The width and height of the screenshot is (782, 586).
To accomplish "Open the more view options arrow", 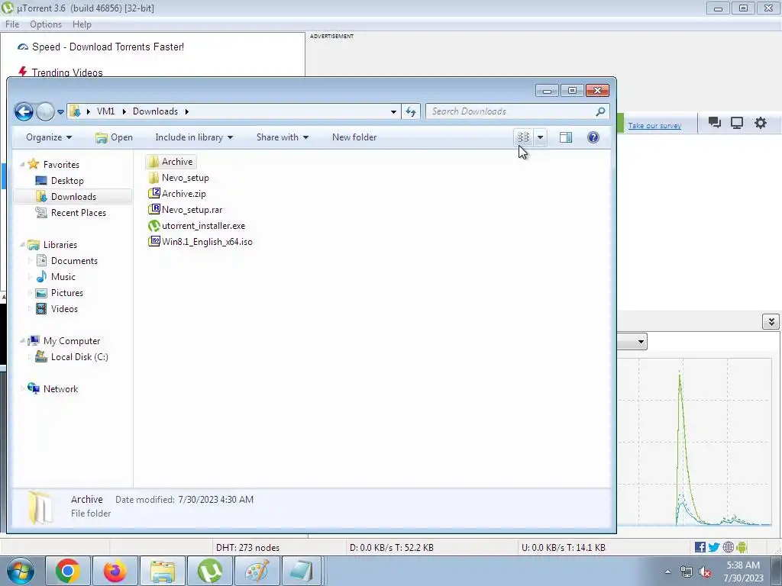I will click(x=540, y=137).
